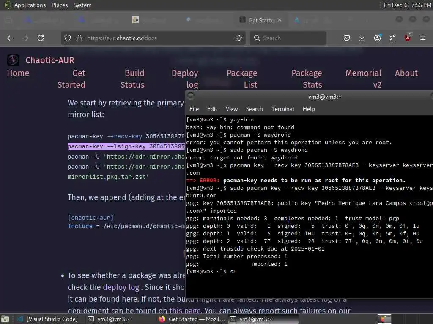This screenshot has width=433, height=324.
Task: Open the Home link on Chaotic-AUR
Action: (x=18, y=73)
